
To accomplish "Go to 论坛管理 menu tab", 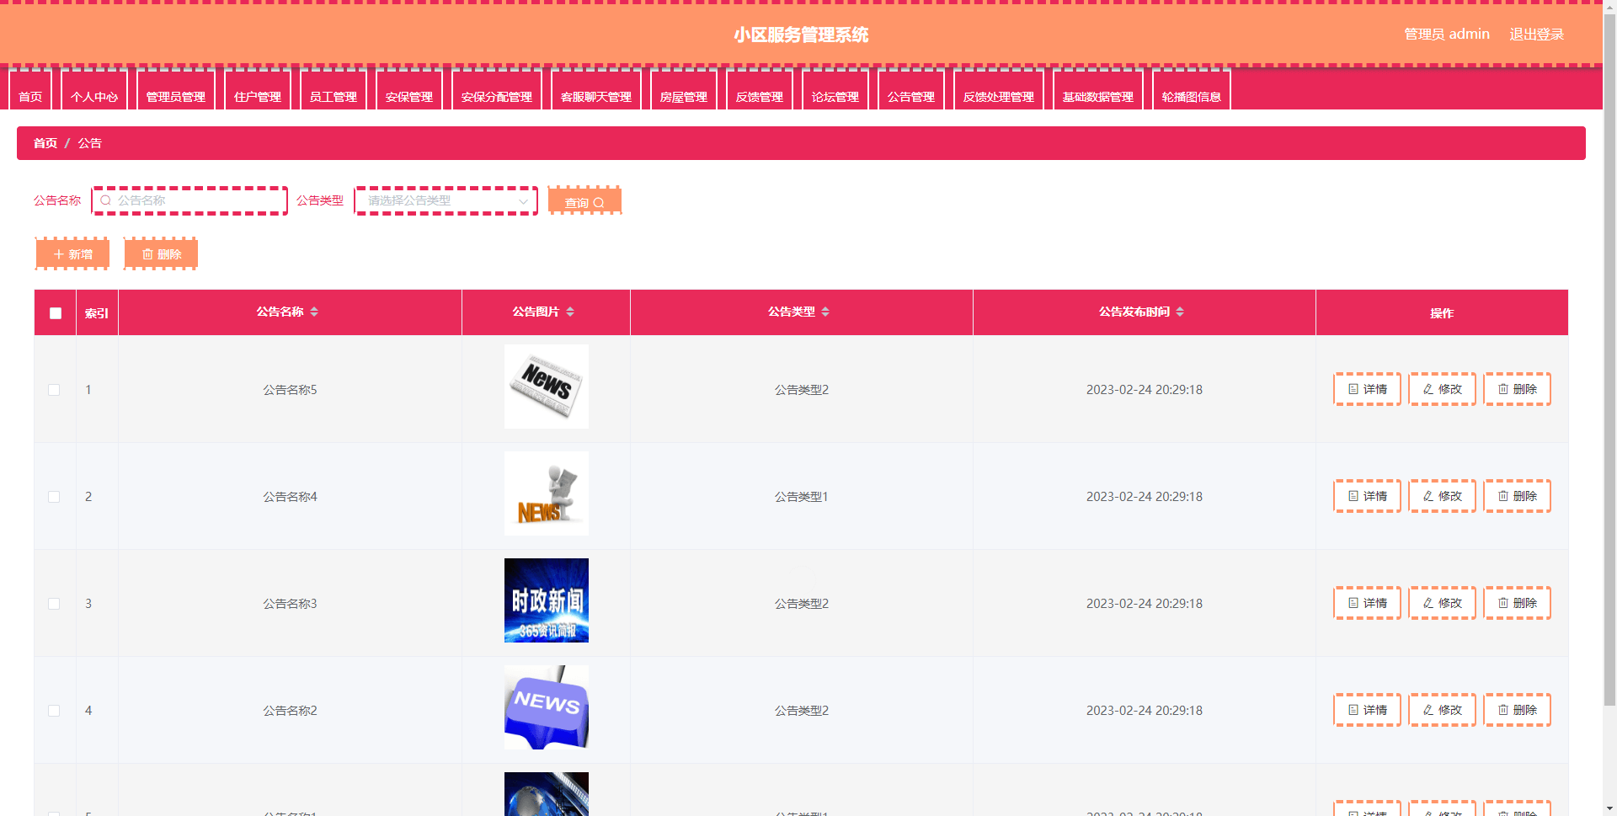I will tap(835, 96).
